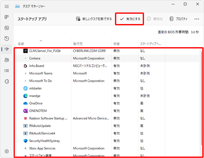This screenshot has width=204, height=158.
Task: Click Task Manager title bar app icon
Action: coord(18,6)
